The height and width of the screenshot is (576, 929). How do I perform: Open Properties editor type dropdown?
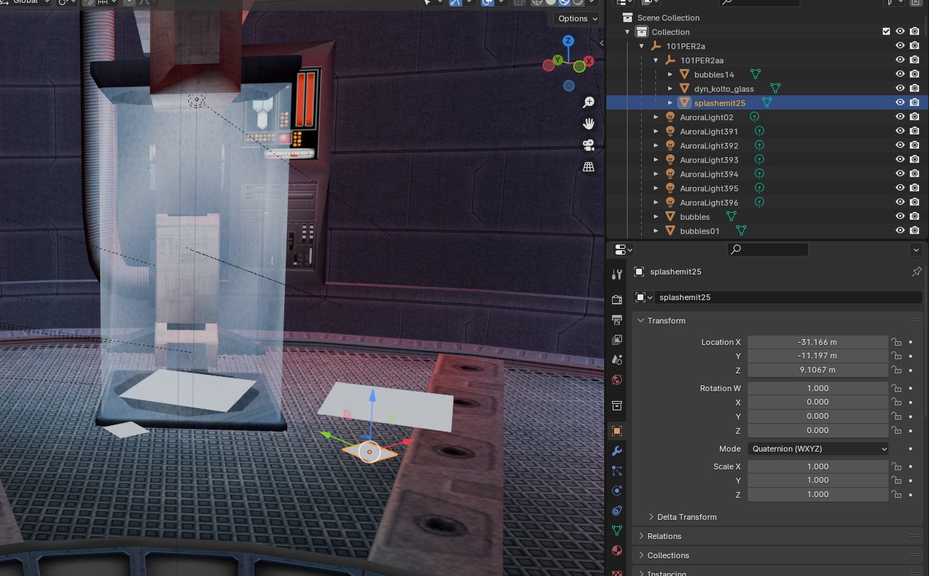coord(624,250)
